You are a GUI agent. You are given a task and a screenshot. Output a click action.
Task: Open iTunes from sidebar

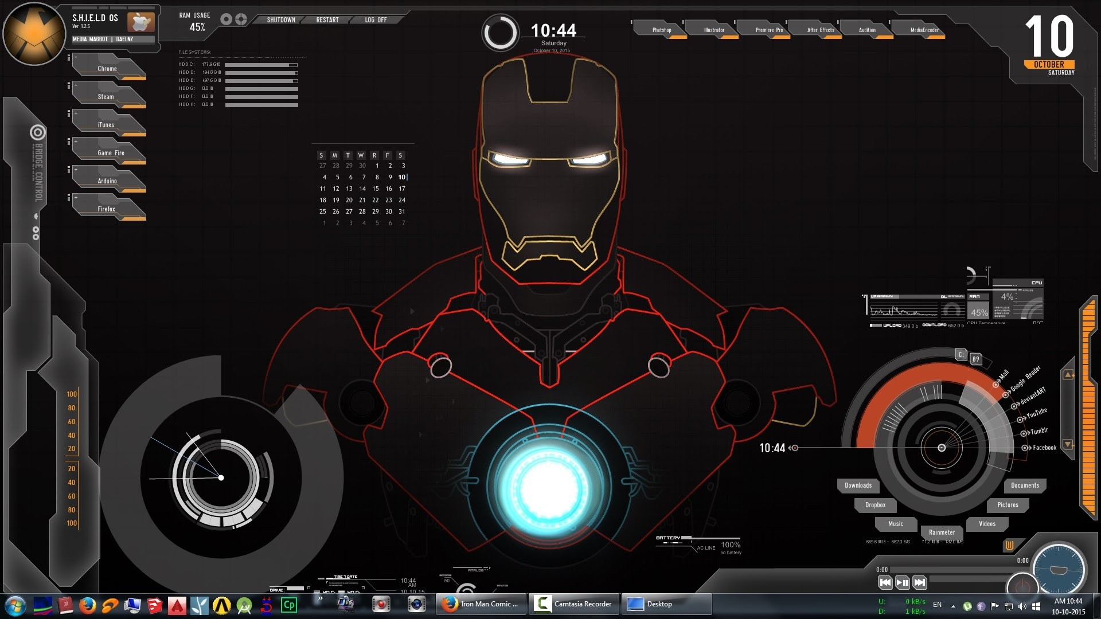[x=106, y=124]
